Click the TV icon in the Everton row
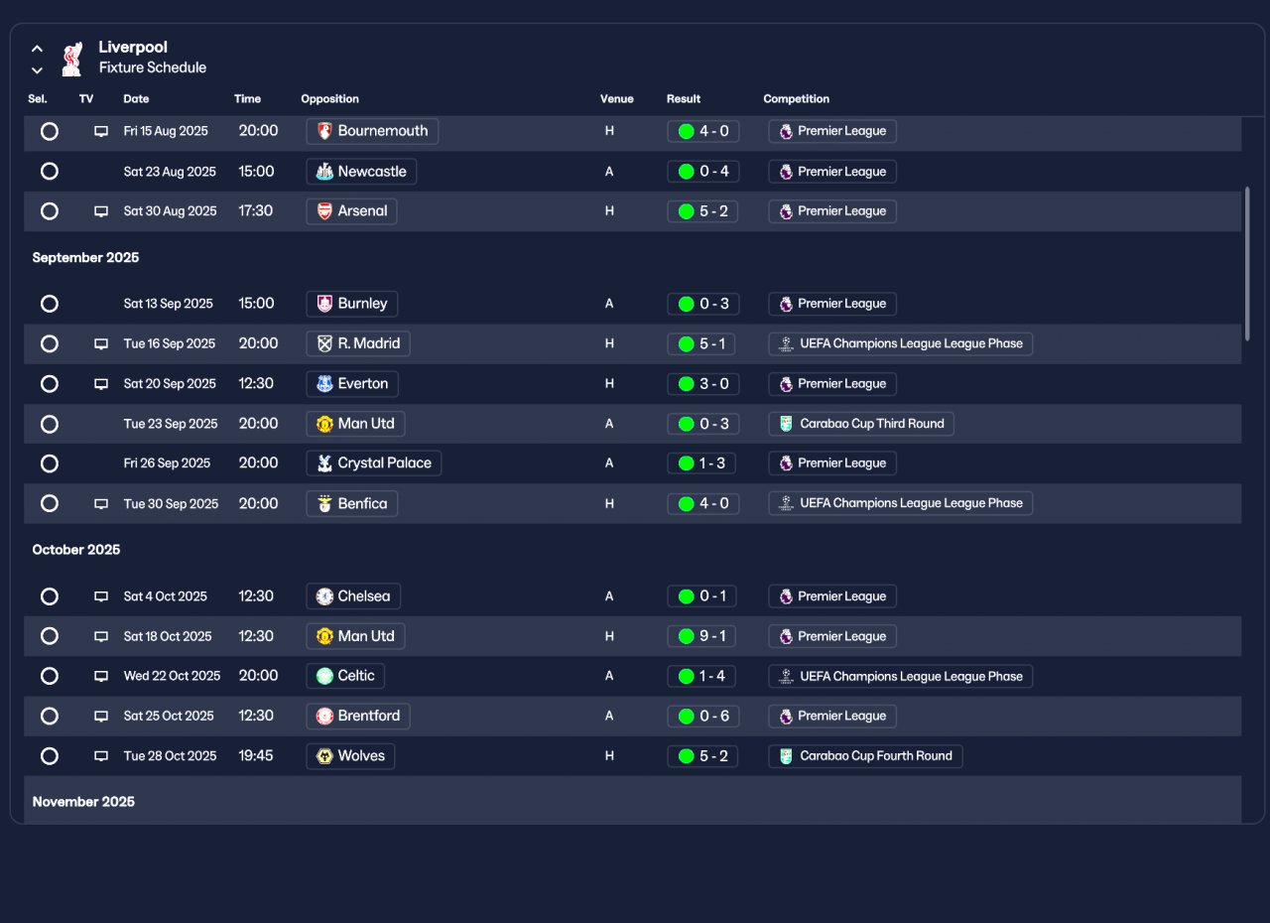 click(101, 384)
